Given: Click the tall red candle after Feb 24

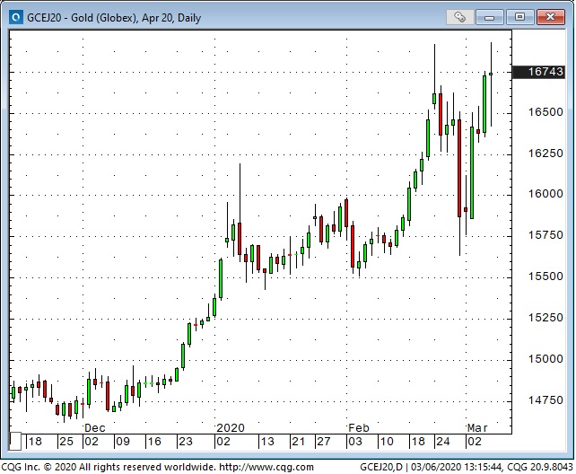Looking at the screenshot, I should [x=459, y=168].
